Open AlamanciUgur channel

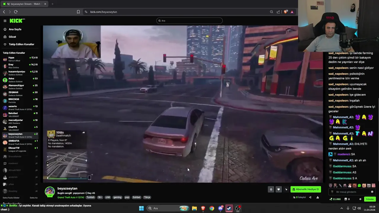[x=20, y=87]
